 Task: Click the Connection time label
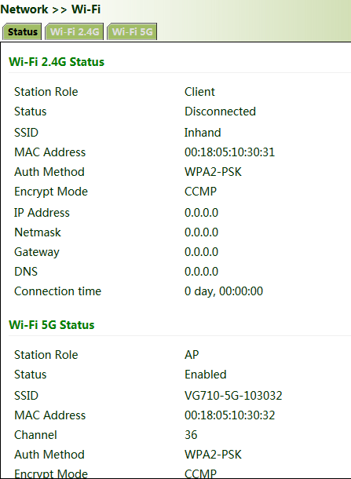point(58,291)
